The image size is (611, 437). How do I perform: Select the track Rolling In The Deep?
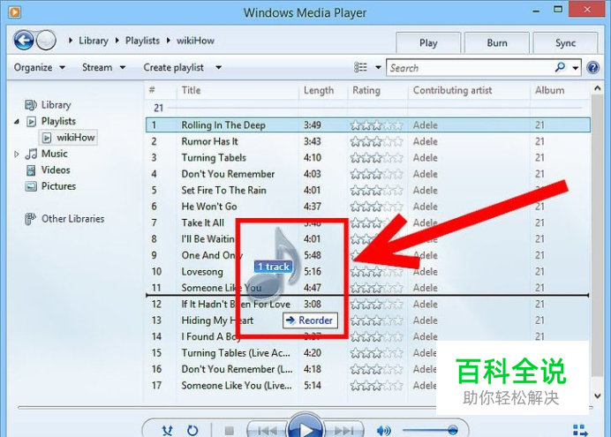tap(368, 125)
